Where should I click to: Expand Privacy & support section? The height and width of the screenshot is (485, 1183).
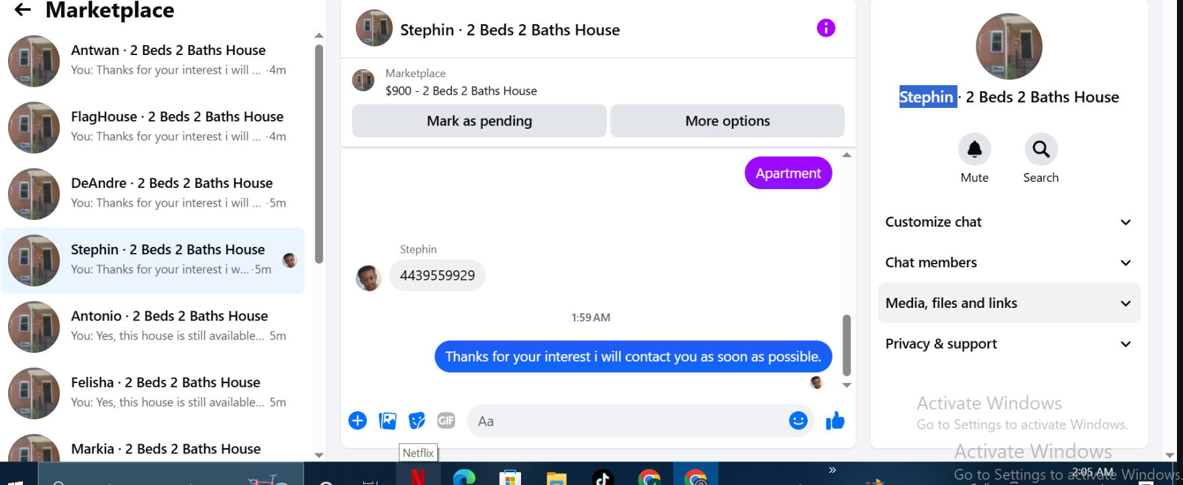pyautogui.click(x=1008, y=344)
